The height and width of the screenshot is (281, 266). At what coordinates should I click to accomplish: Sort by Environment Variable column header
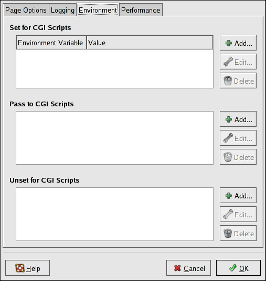click(x=51, y=43)
